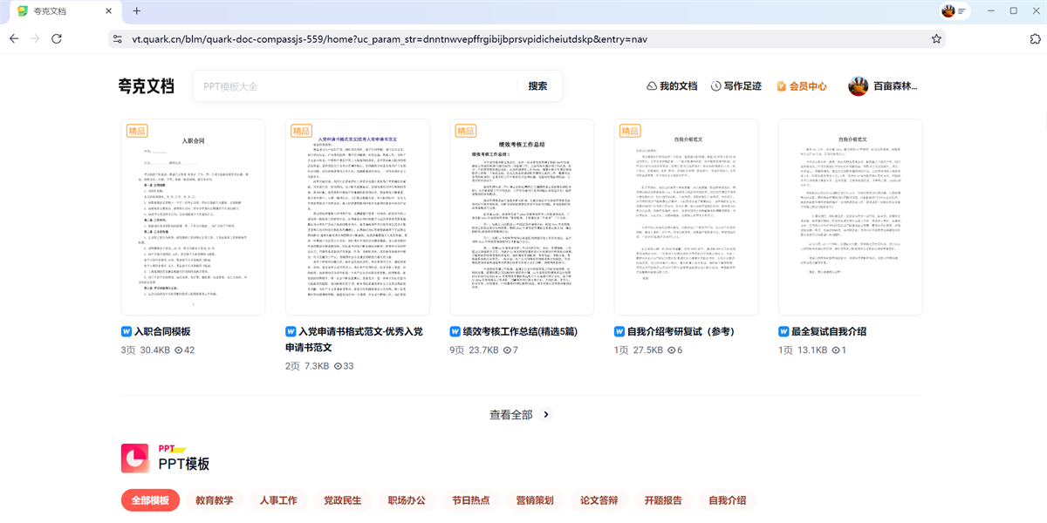Focus the PPT模板大全 search field

(353, 86)
